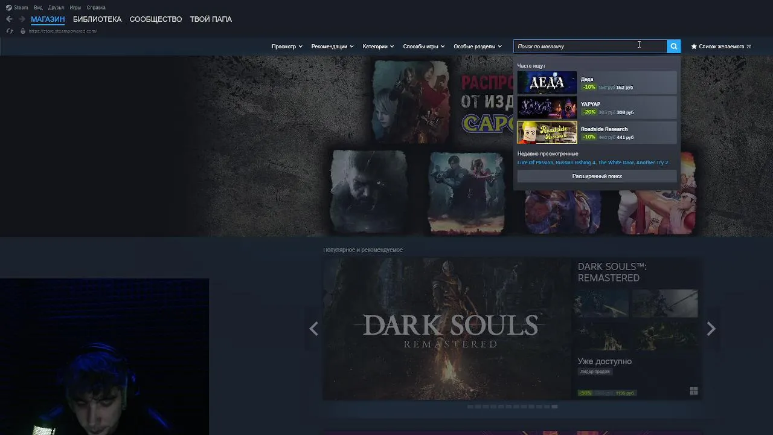Click the store search input field

pos(590,46)
